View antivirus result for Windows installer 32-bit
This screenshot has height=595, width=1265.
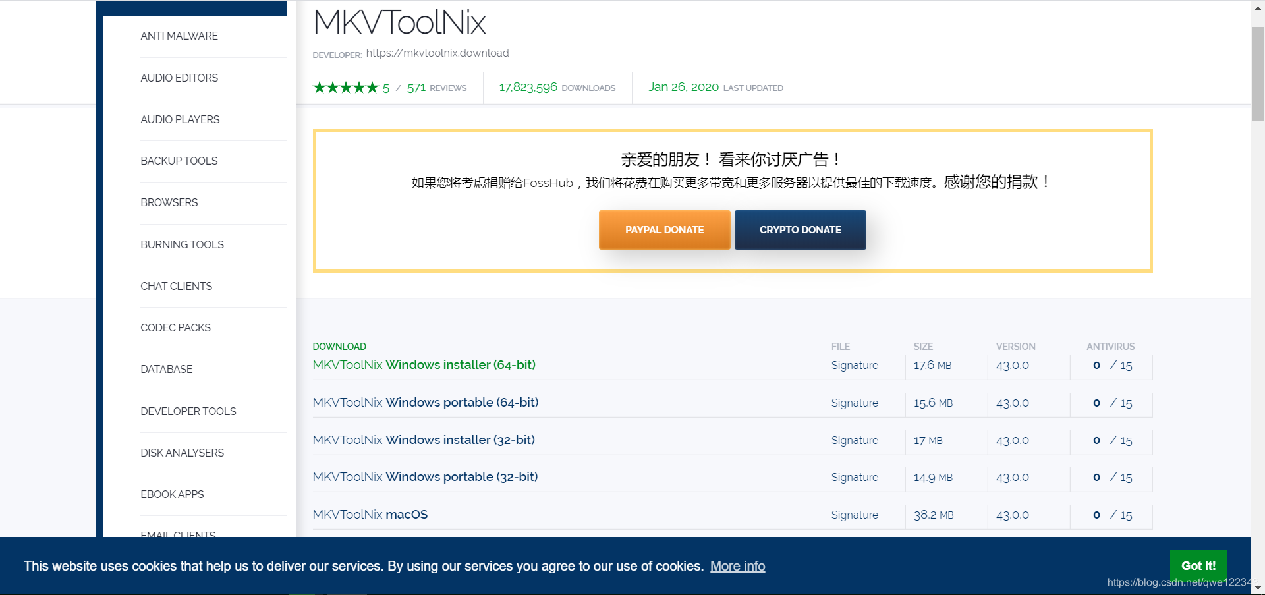click(x=1112, y=440)
